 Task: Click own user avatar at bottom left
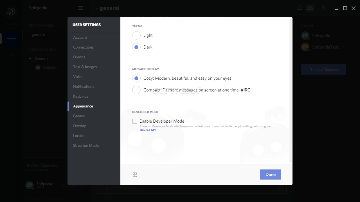point(30,185)
